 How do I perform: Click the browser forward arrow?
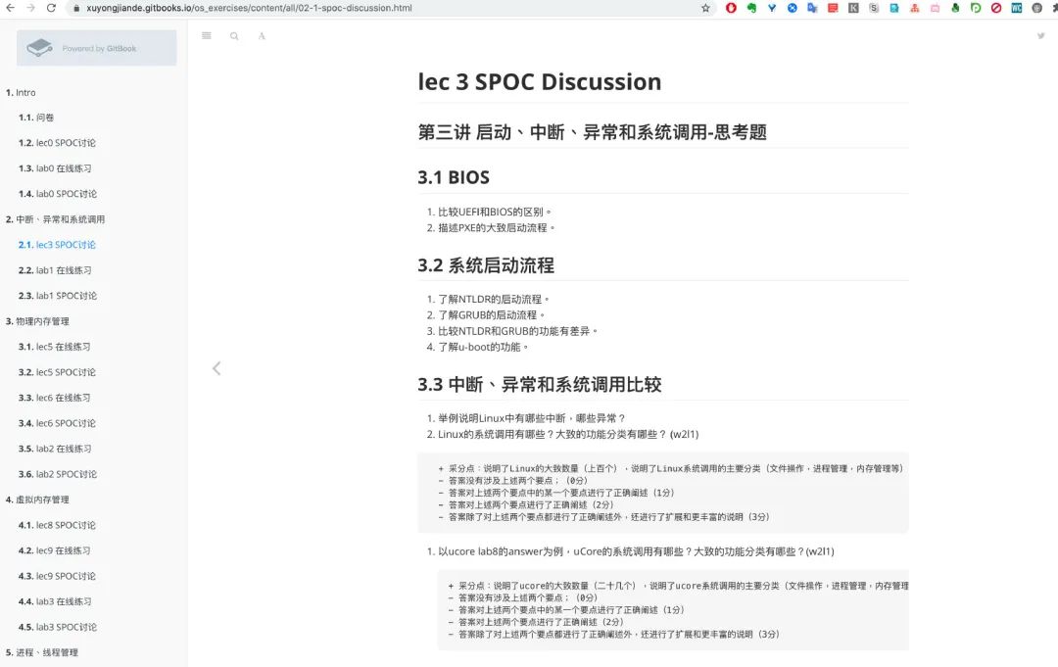(30, 8)
